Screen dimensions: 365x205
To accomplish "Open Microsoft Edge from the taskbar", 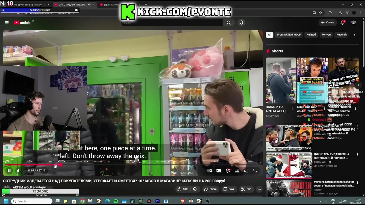I will [107, 201].
